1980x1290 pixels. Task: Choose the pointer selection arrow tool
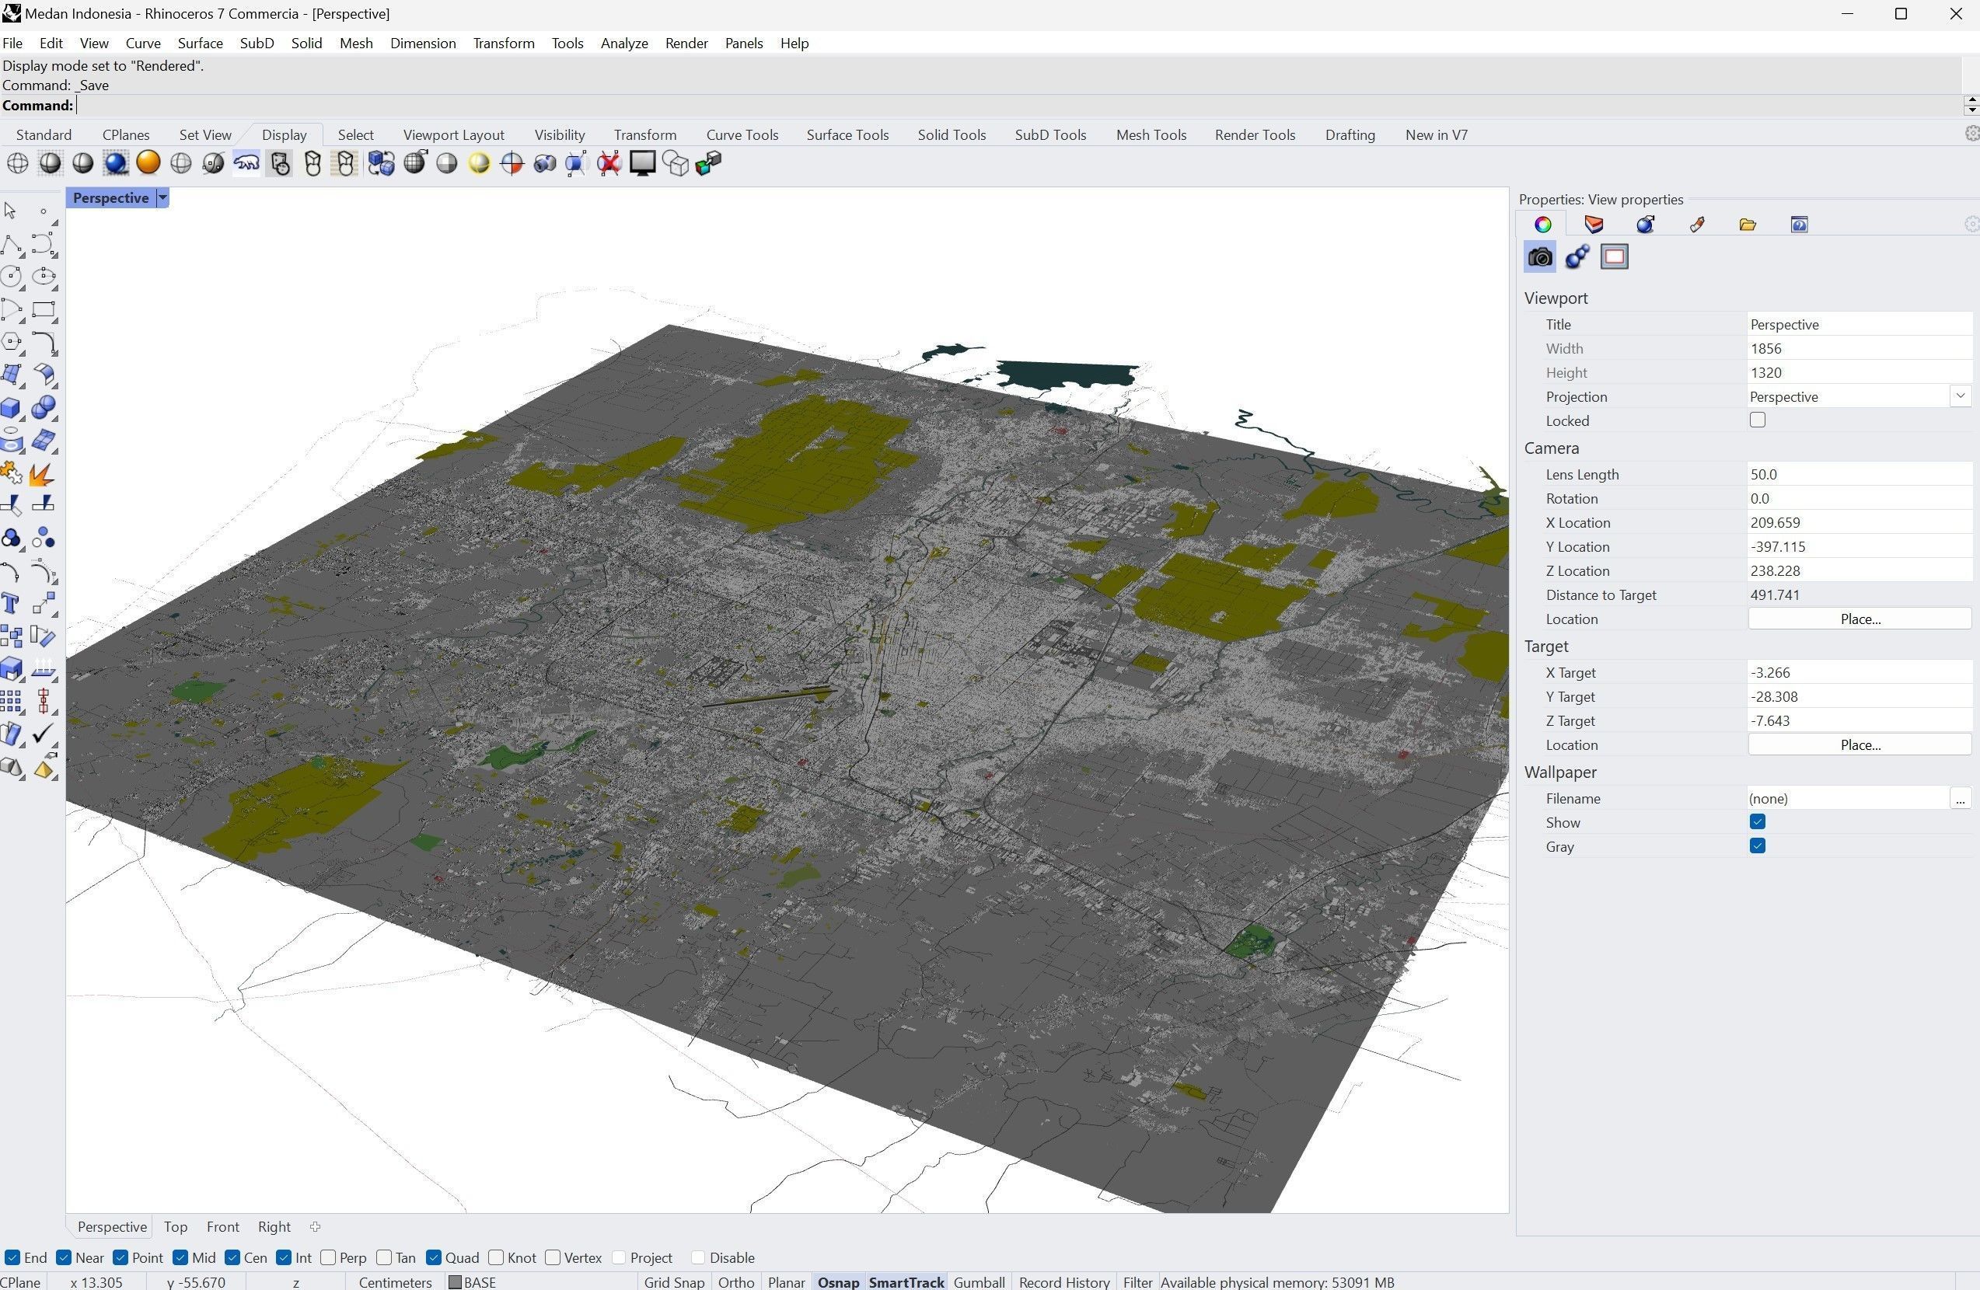click(x=11, y=211)
